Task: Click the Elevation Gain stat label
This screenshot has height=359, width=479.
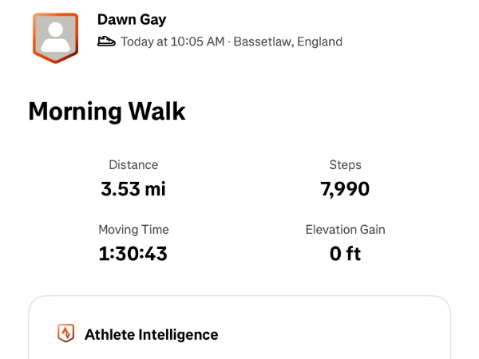Action: (x=345, y=230)
